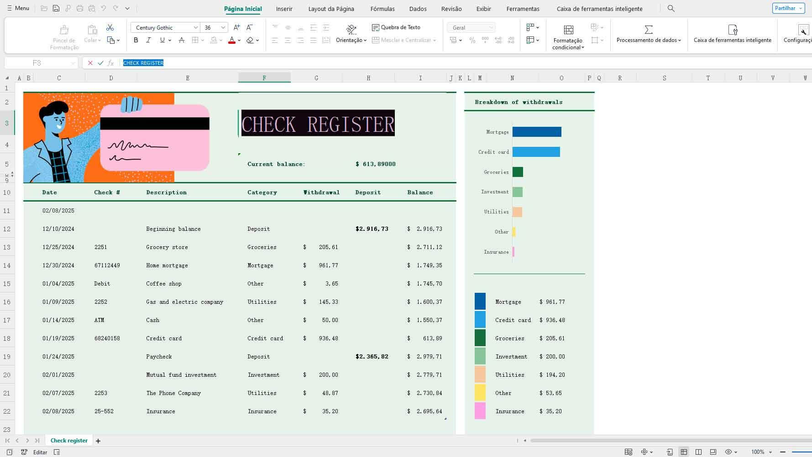Select column H header
Screen dimensions: 812x457
tap(368, 78)
